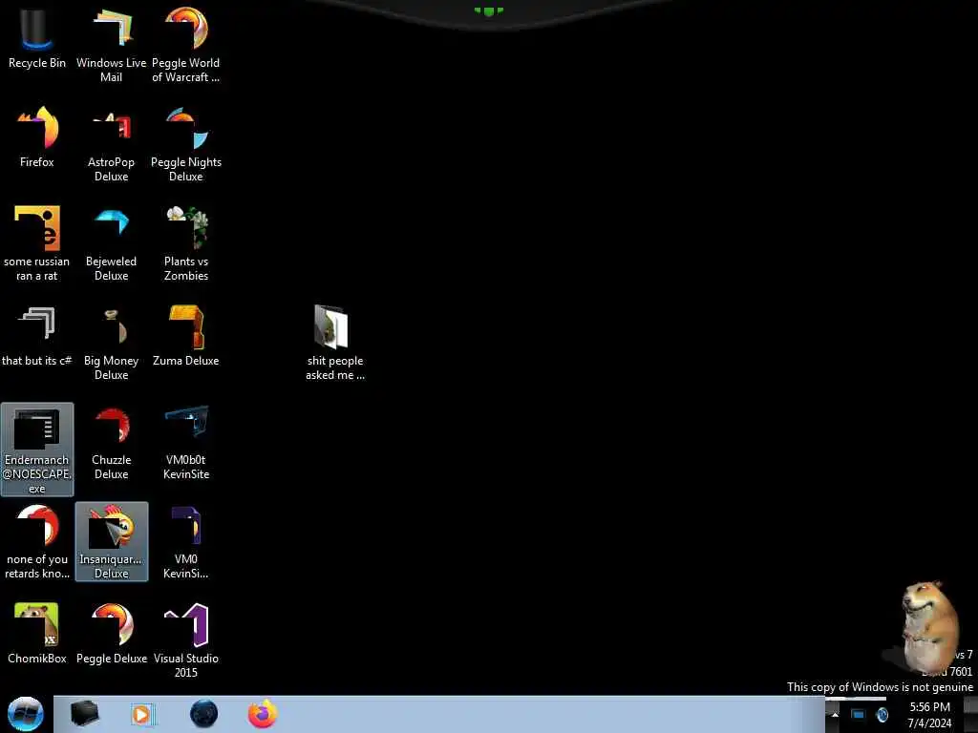Select the Peggle Nights Deluxe icon

click(186, 143)
